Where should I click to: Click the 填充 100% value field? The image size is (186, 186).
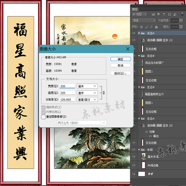[x=175, y=27]
